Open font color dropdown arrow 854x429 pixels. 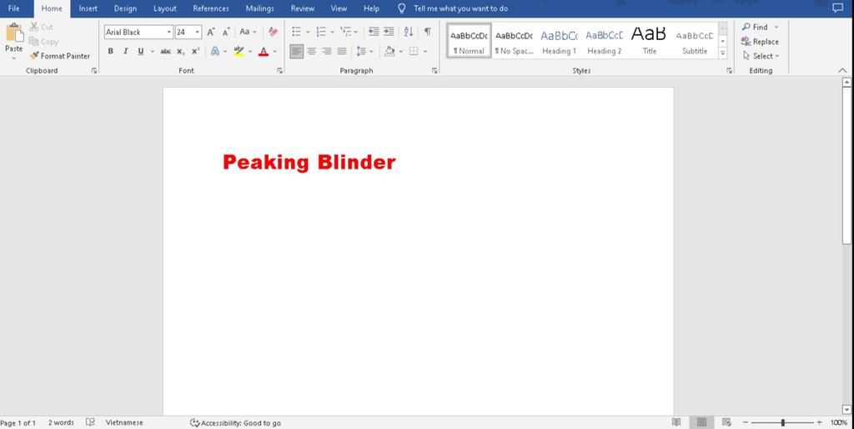click(x=275, y=51)
